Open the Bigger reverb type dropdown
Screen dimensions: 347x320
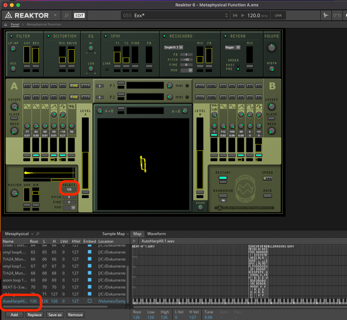(x=232, y=47)
